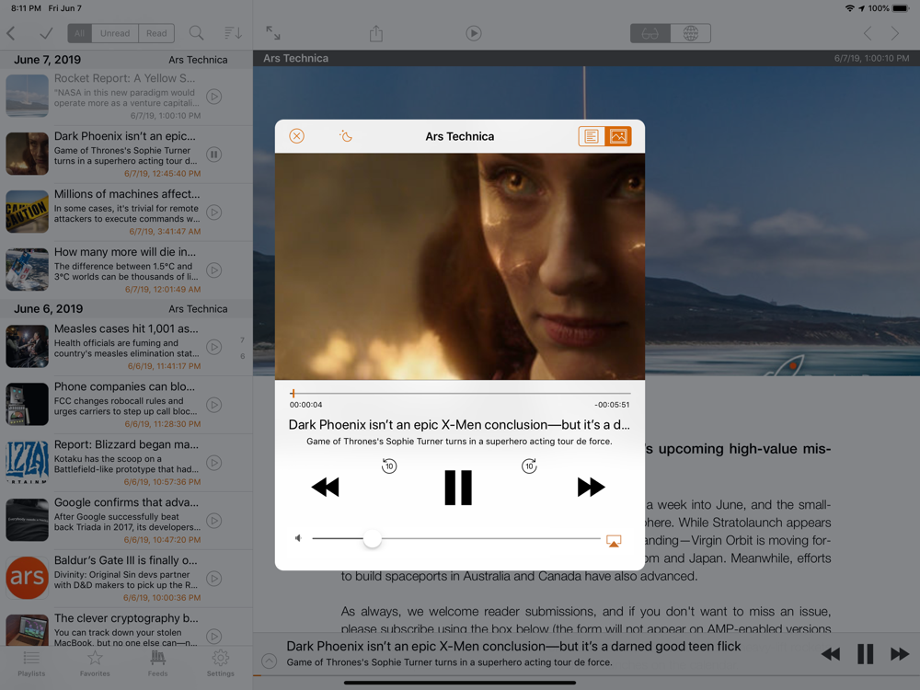Screen dimensions: 920x690
Task: Open Dark Phoenix article thumbnail
Action: 27,154
